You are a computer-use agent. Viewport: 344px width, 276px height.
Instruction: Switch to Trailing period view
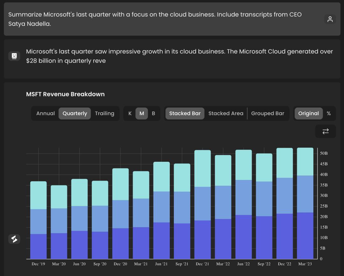[104, 113]
